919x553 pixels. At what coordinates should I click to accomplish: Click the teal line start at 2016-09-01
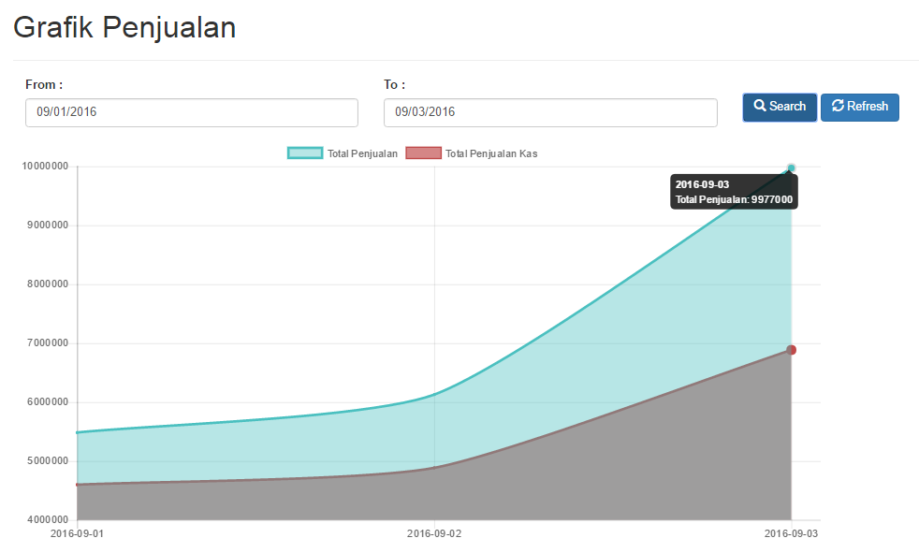pos(78,433)
